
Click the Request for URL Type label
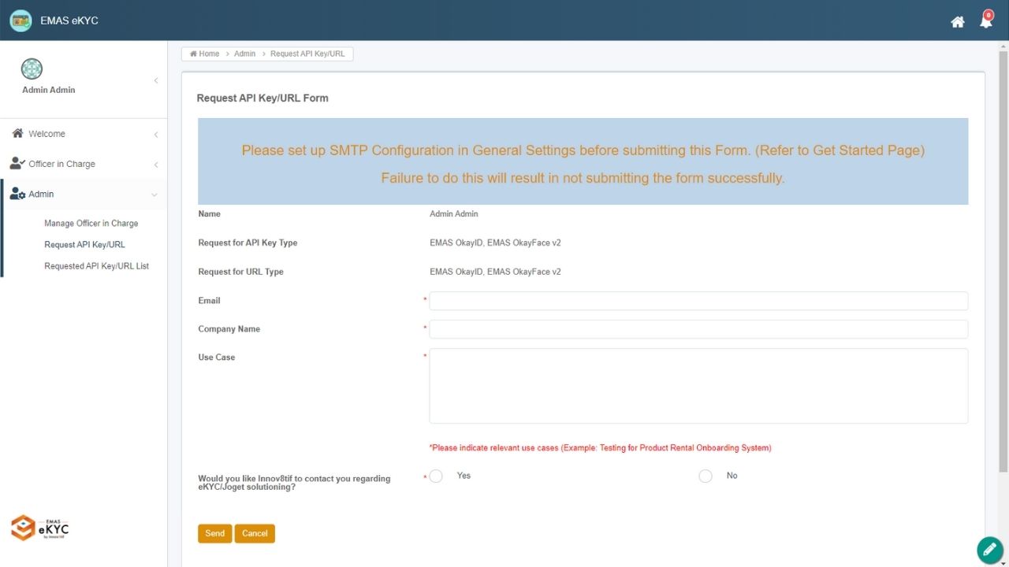[x=240, y=272]
